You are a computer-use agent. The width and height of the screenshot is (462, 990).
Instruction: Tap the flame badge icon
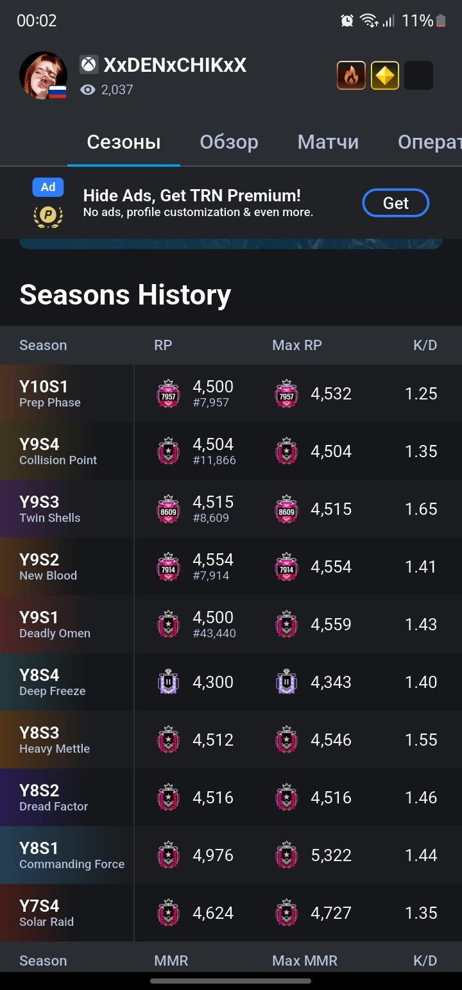(351, 76)
